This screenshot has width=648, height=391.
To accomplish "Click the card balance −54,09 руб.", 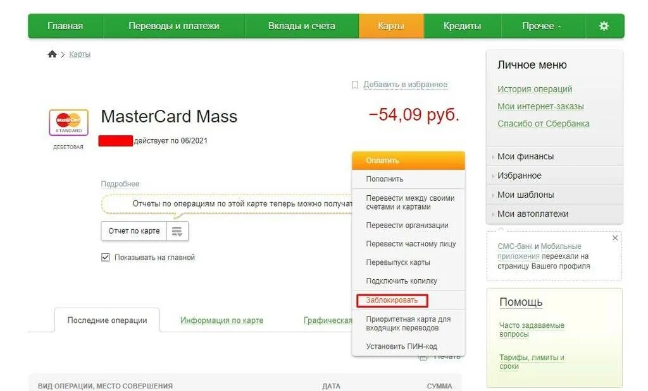I will tap(414, 115).
